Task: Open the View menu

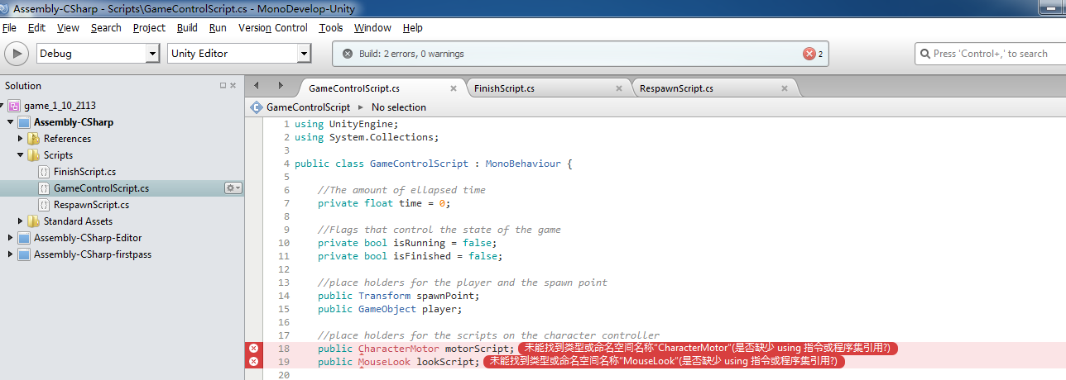Action: 68,27
